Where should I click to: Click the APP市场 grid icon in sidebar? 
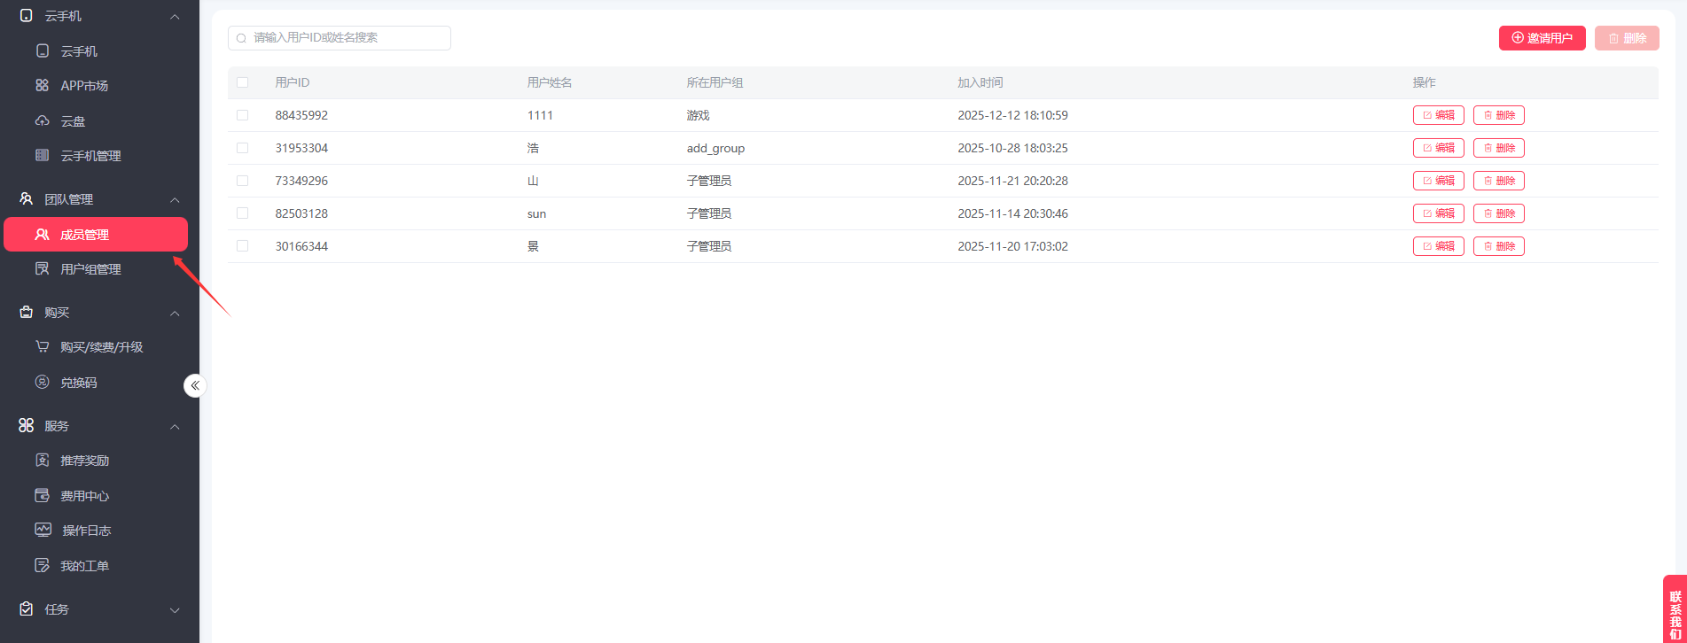[42, 86]
